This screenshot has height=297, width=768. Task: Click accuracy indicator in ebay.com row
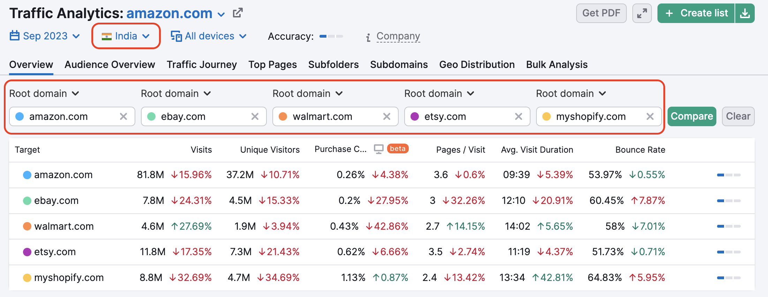729,201
